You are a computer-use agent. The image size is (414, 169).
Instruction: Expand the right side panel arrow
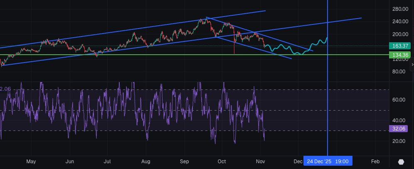point(412,65)
